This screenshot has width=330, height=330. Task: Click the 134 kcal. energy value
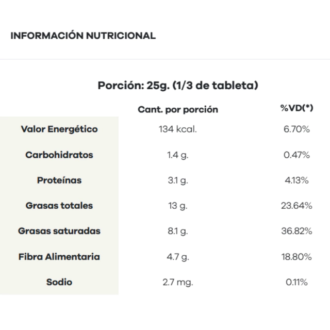coord(178,129)
